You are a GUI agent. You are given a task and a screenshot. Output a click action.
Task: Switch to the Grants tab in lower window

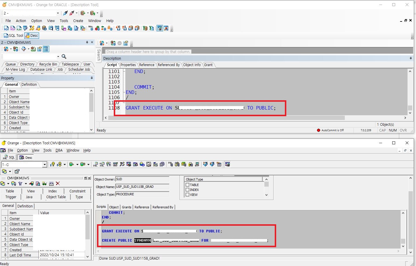127,207
